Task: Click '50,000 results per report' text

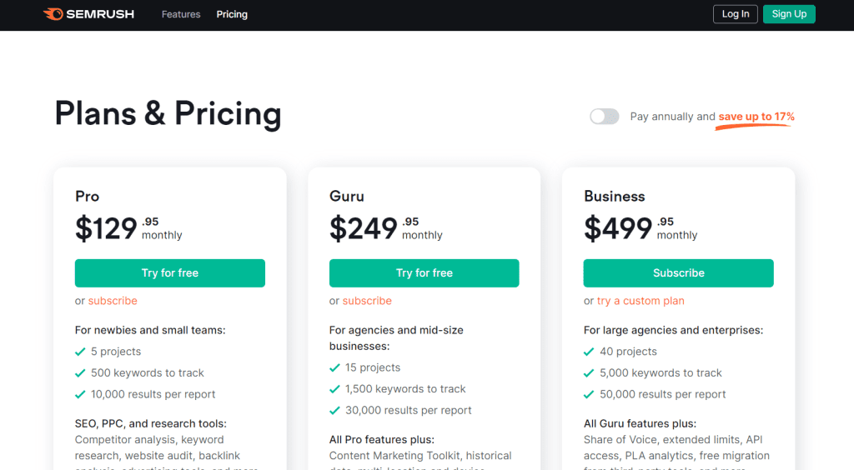Action: [663, 394]
